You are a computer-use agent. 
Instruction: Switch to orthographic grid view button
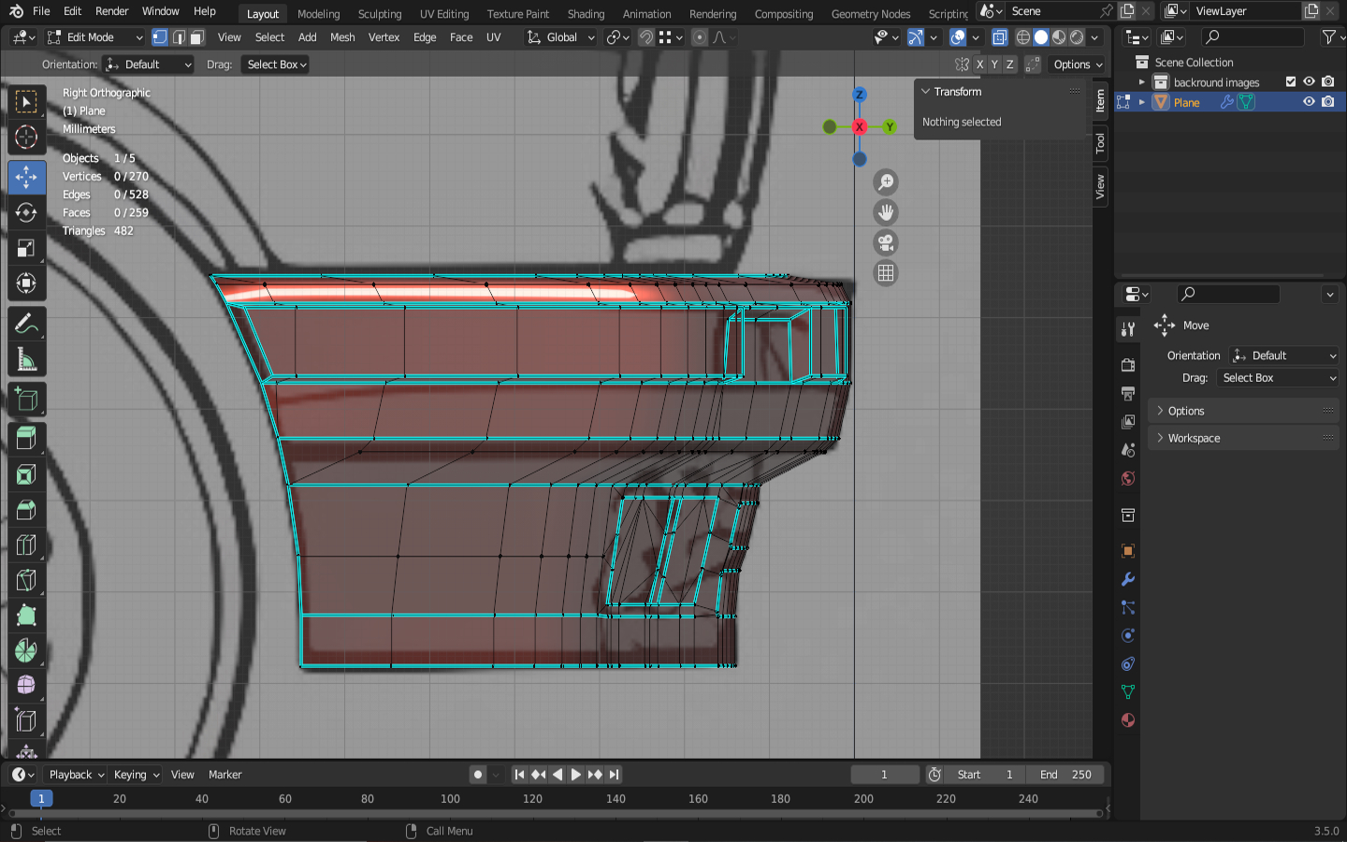pos(885,273)
